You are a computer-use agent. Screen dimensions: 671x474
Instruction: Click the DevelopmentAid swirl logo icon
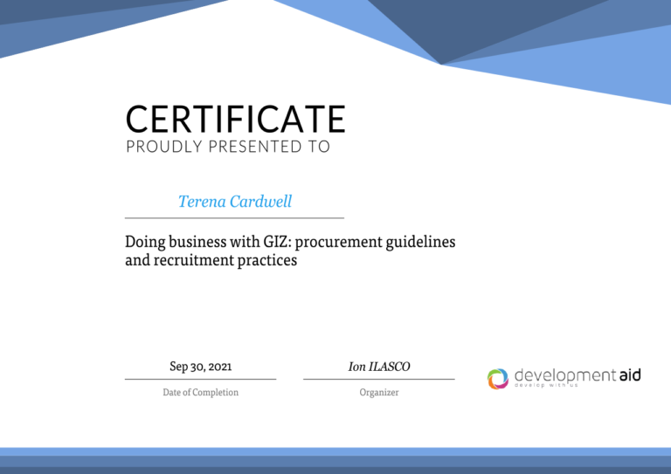click(x=498, y=379)
